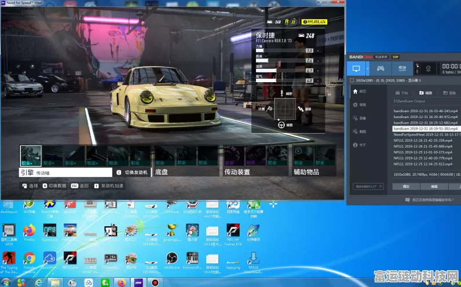461x287 pixels.
Task: Open the NFS HP Trainer.EXE shortcut
Action: [x=233, y=234]
